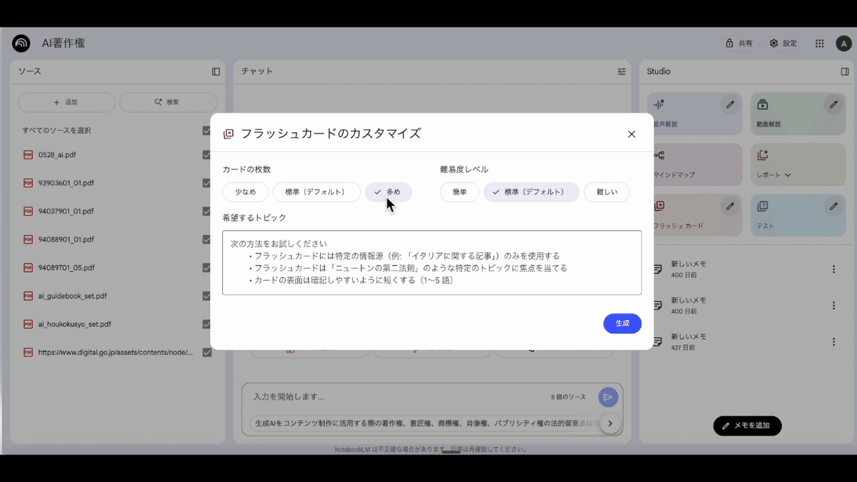Select the 少なめ card count option
The width and height of the screenshot is (857, 482).
tap(245, 192)
